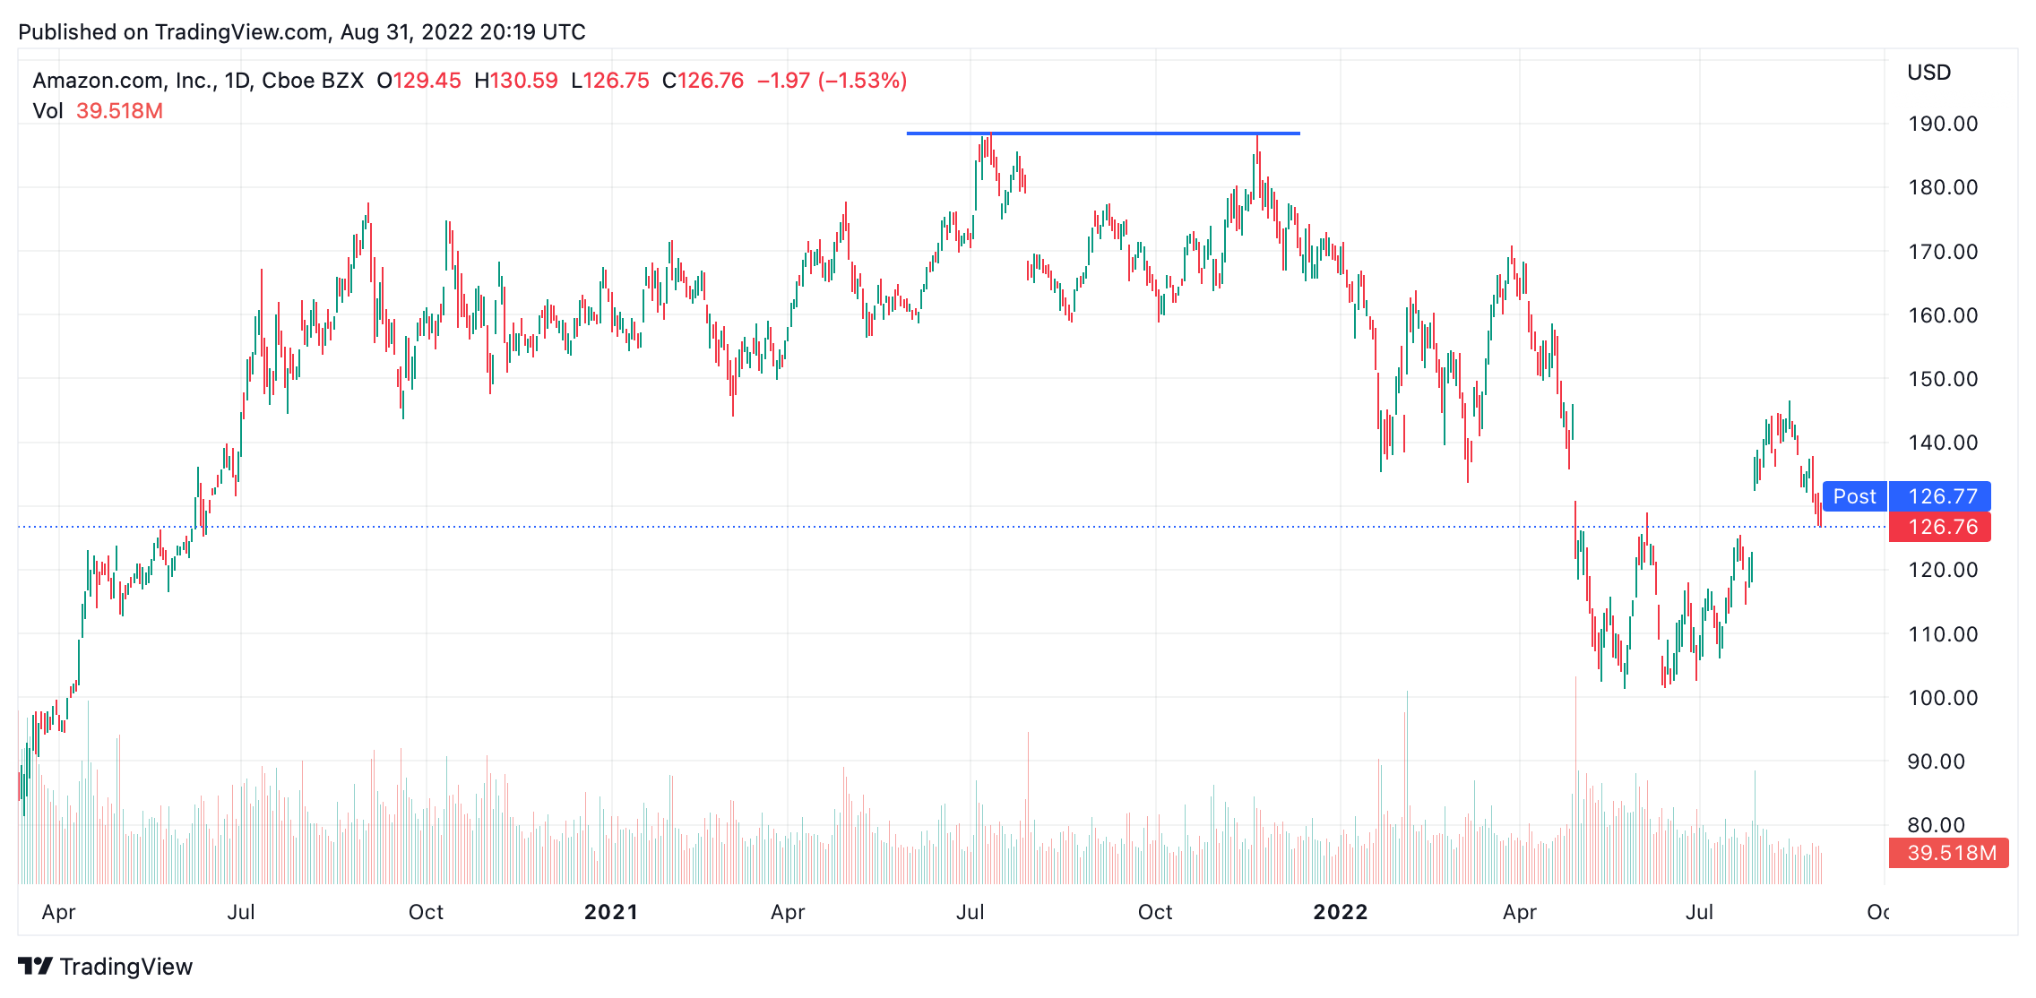Click the 1D interval in legend

[237, 81]
